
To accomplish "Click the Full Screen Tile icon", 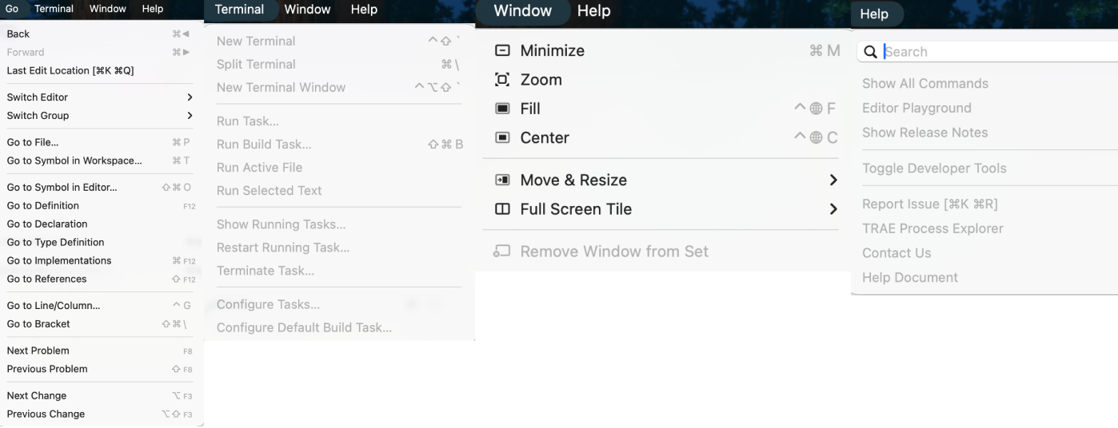I will pos(502,209).
